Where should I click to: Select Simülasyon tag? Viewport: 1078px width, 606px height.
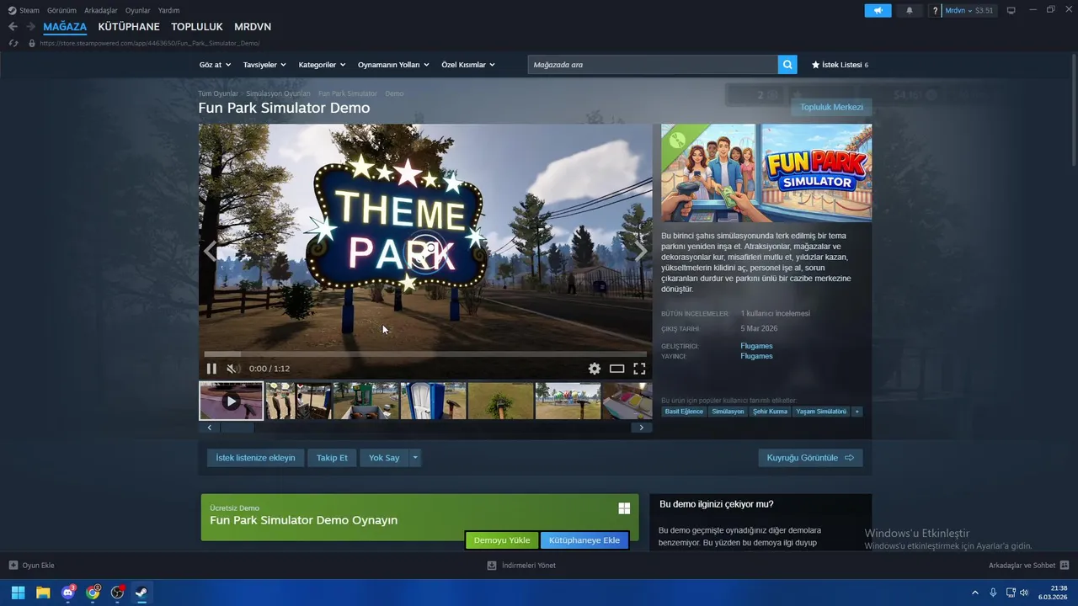(728, 412)
